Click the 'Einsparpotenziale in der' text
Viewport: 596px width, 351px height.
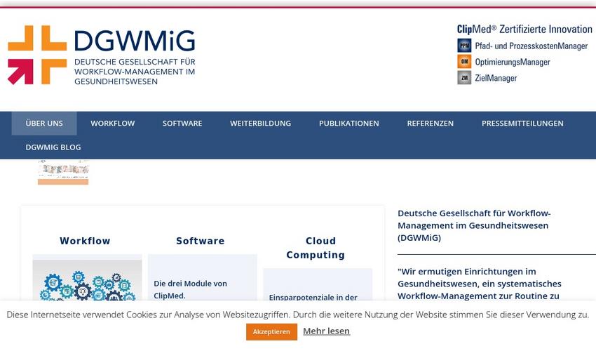tap(313, 298)
